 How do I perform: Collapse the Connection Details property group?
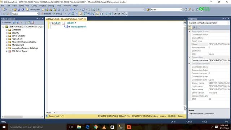coord(189,64)
